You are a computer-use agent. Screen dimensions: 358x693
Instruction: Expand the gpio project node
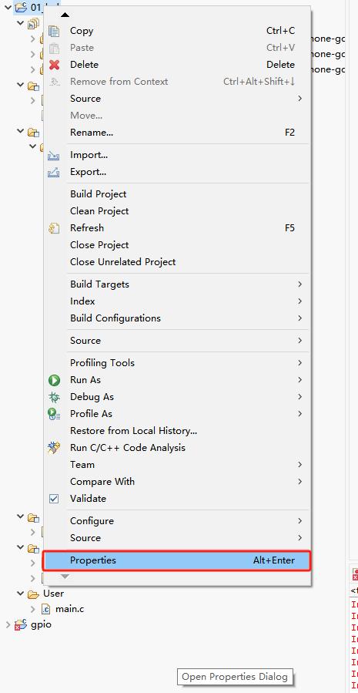click(8, 624)
